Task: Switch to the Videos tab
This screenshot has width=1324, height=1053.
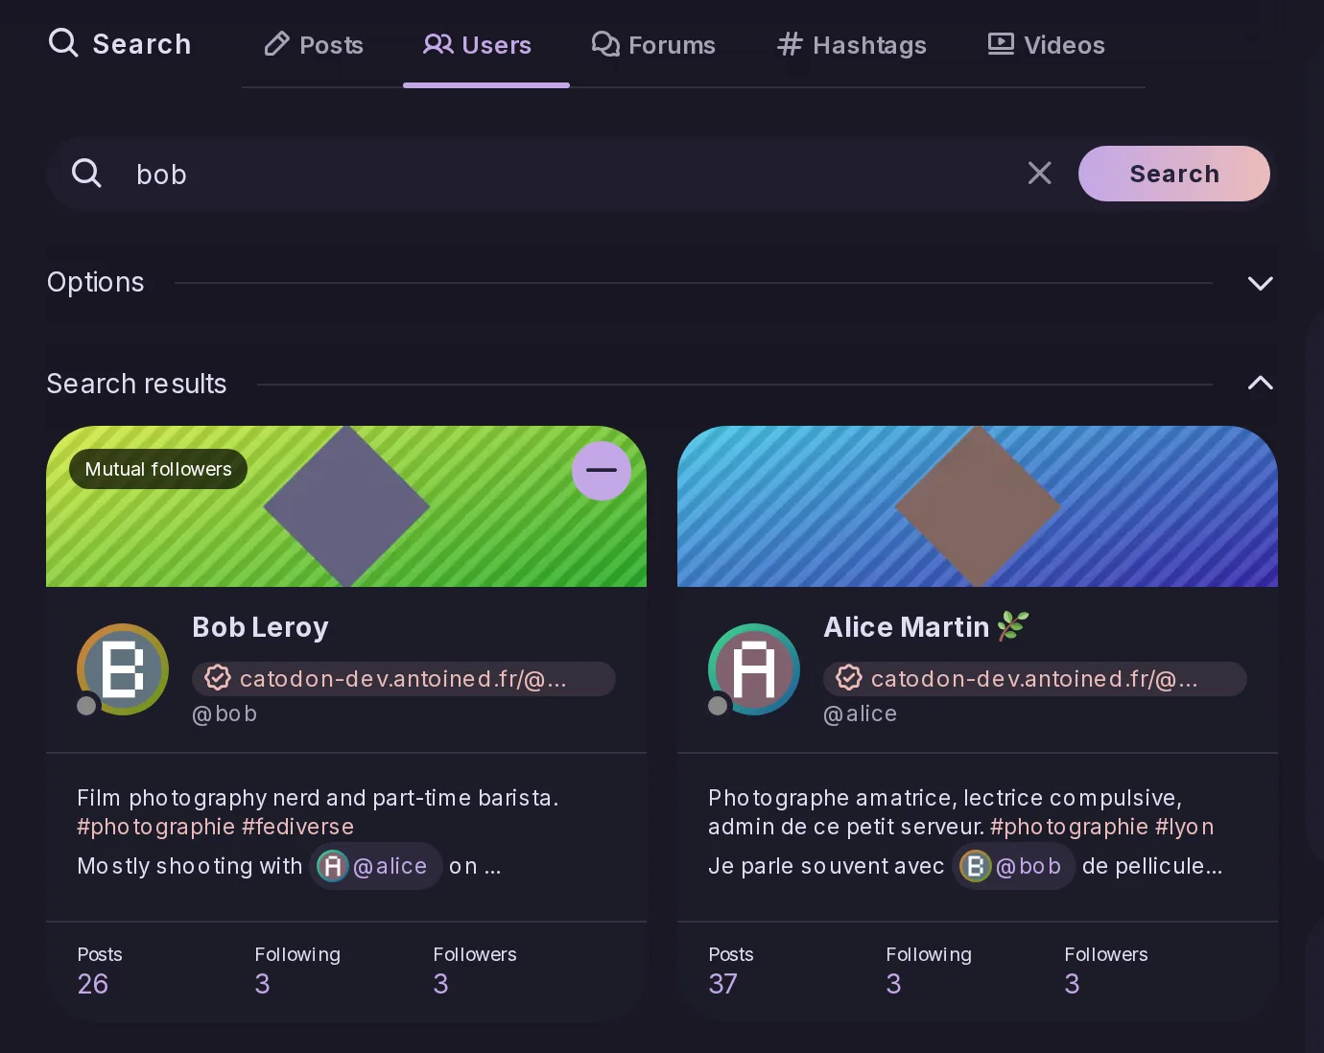Action: pos(1047,44)
